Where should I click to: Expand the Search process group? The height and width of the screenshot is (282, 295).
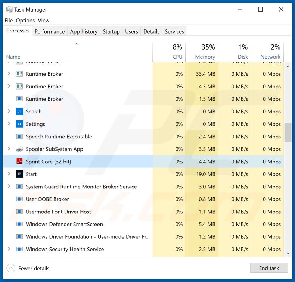9,111
